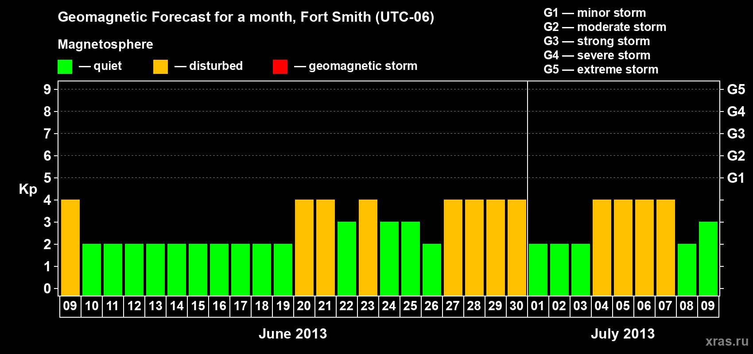753x354 pixels.
Task: Click the green bar for July 01
Action: (538, 270)
